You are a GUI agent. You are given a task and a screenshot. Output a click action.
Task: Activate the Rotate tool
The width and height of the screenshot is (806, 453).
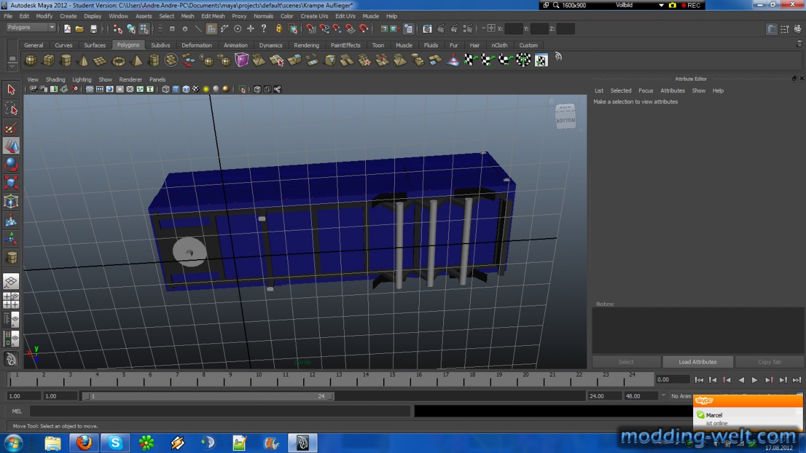(x=11, y=164)
